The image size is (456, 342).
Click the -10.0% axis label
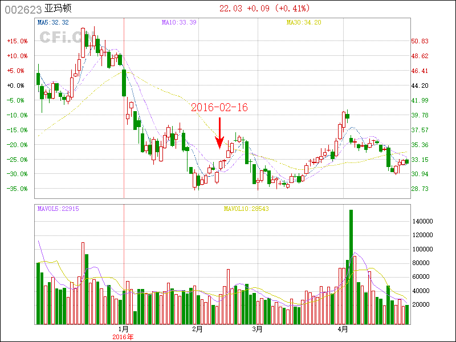[17, 115]
